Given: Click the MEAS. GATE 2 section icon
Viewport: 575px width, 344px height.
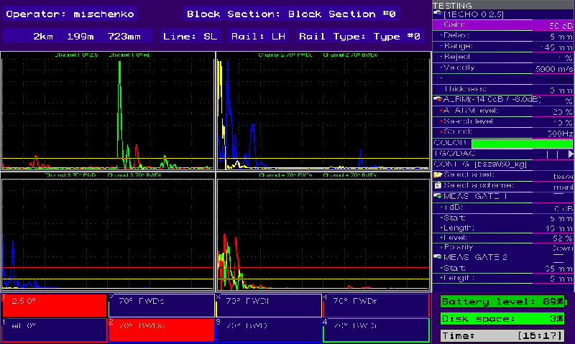Looking at the screenshot, I should coord(437,256).
